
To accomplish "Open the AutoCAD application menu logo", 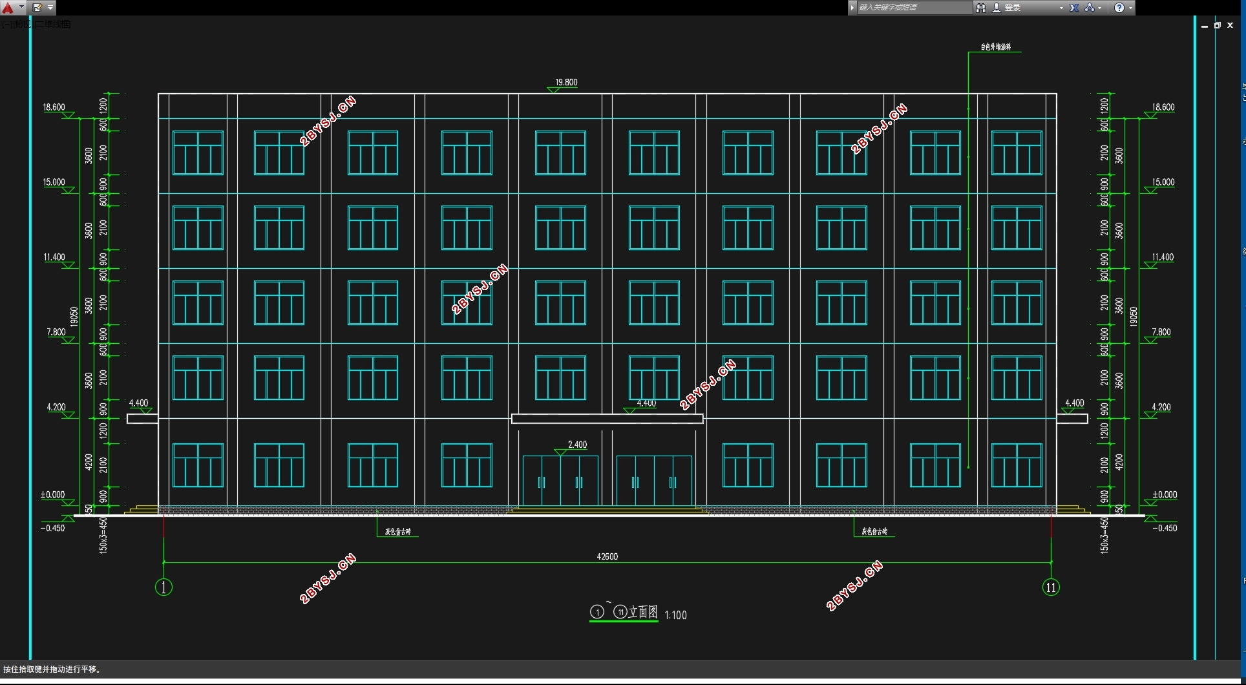I will pos(8,8).
